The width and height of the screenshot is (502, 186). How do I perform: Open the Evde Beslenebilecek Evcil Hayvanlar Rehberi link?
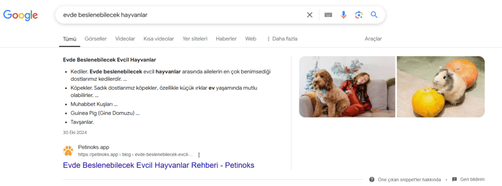(x=158, y=165)
